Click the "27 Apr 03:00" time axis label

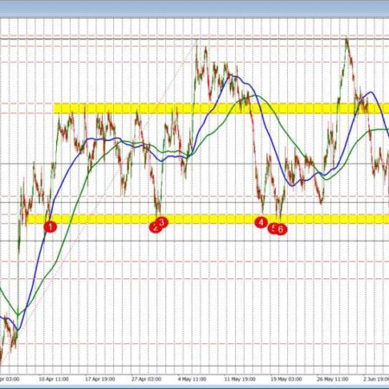click(146, 379)
